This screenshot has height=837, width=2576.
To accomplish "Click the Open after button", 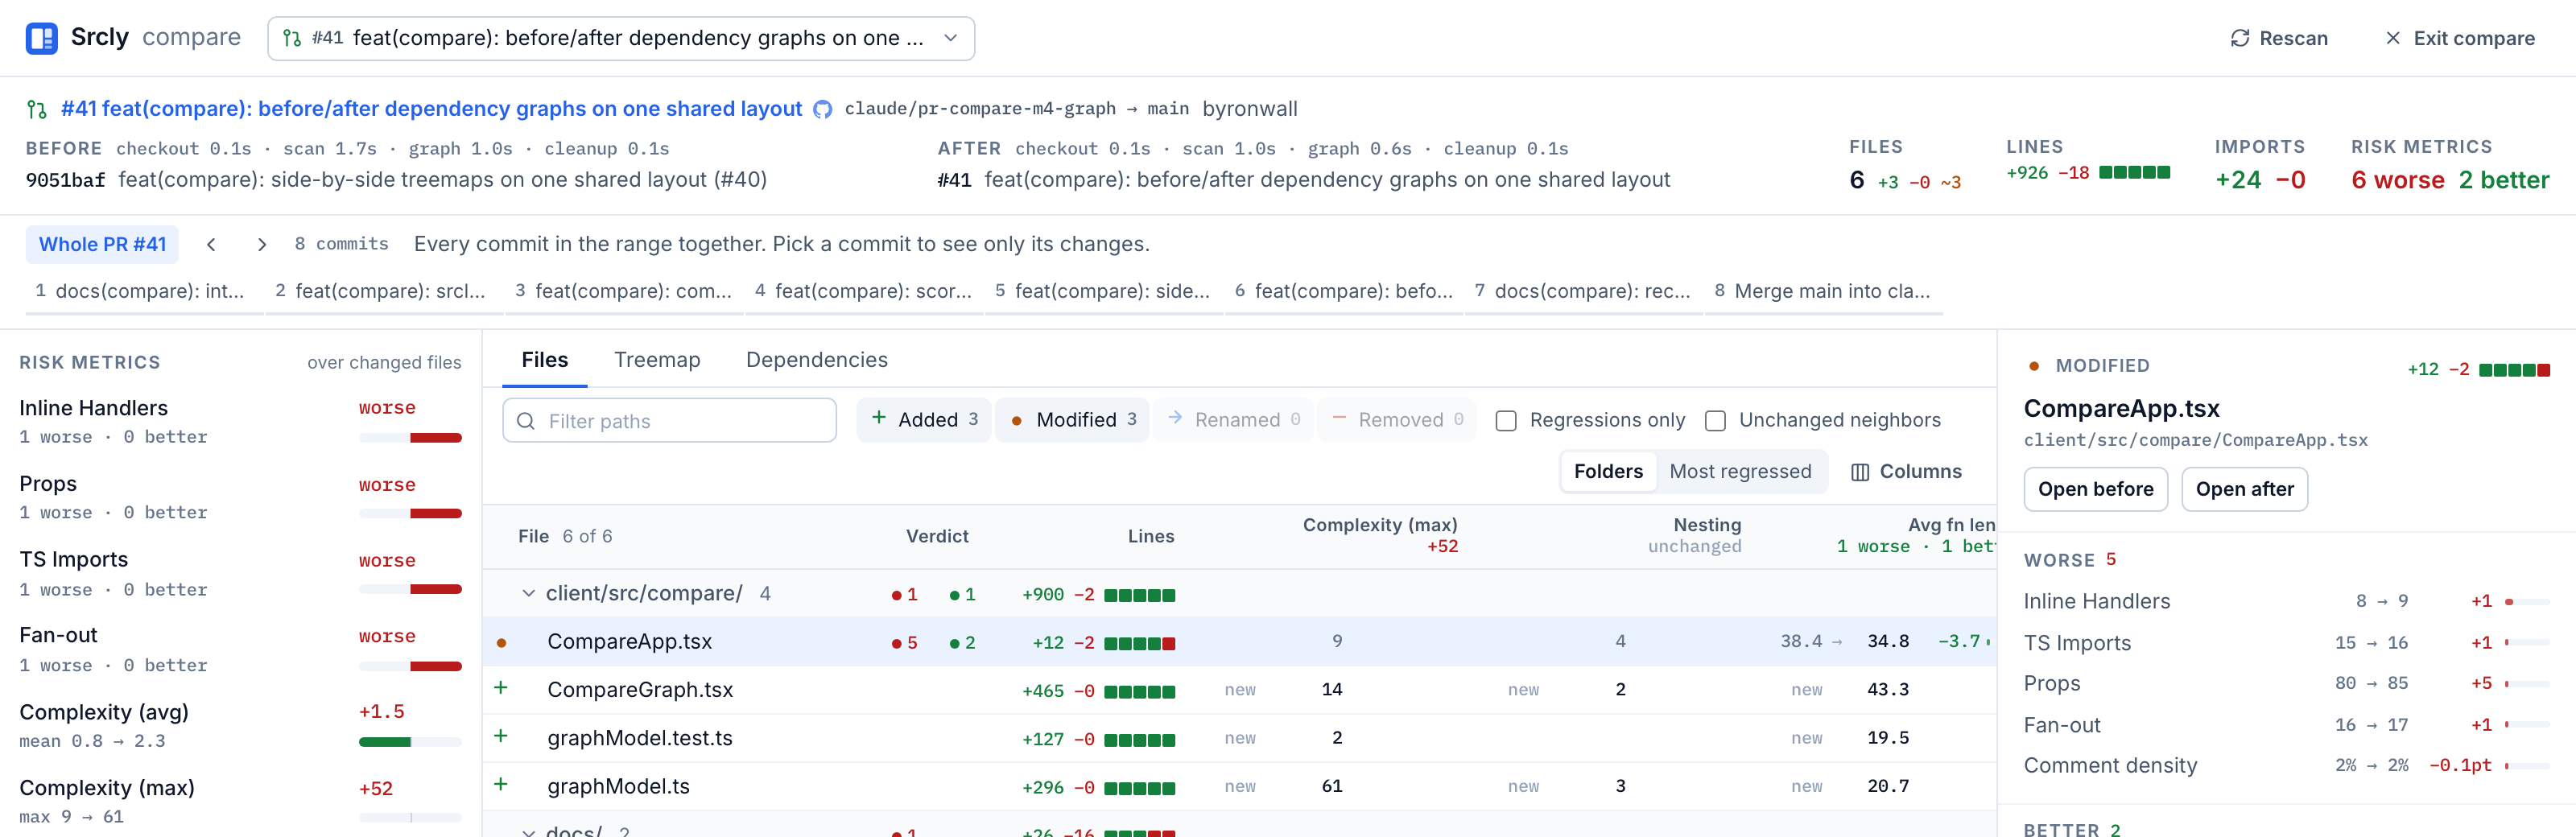I will coord(2244,489).
